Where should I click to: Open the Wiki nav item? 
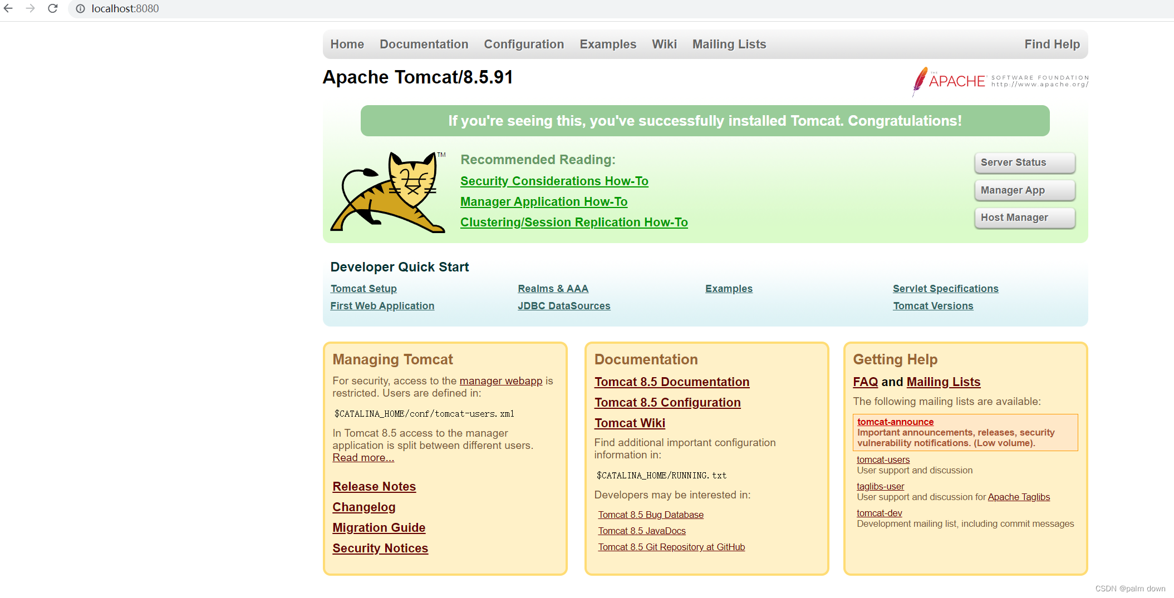coord(665,45)
